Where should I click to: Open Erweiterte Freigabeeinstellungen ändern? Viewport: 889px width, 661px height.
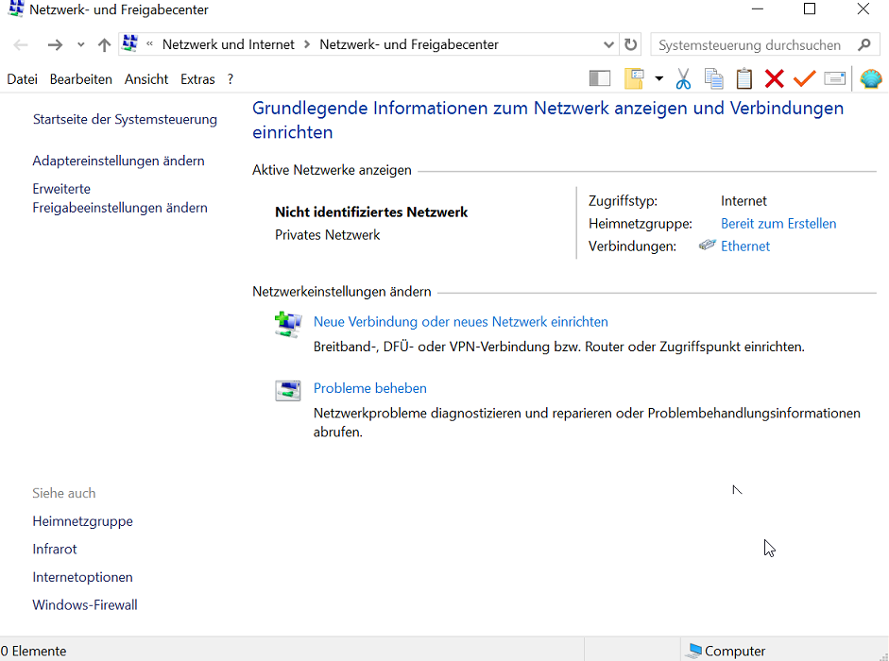pos(120,198)
